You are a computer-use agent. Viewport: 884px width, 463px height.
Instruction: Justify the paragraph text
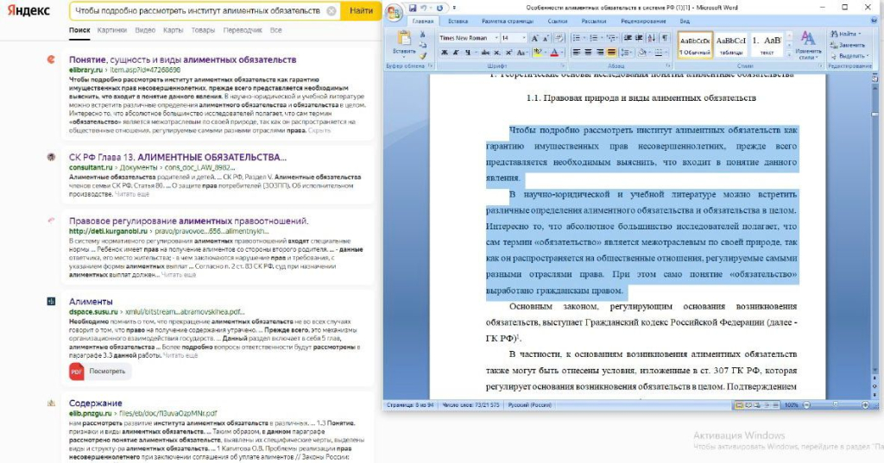click(612, 53)
